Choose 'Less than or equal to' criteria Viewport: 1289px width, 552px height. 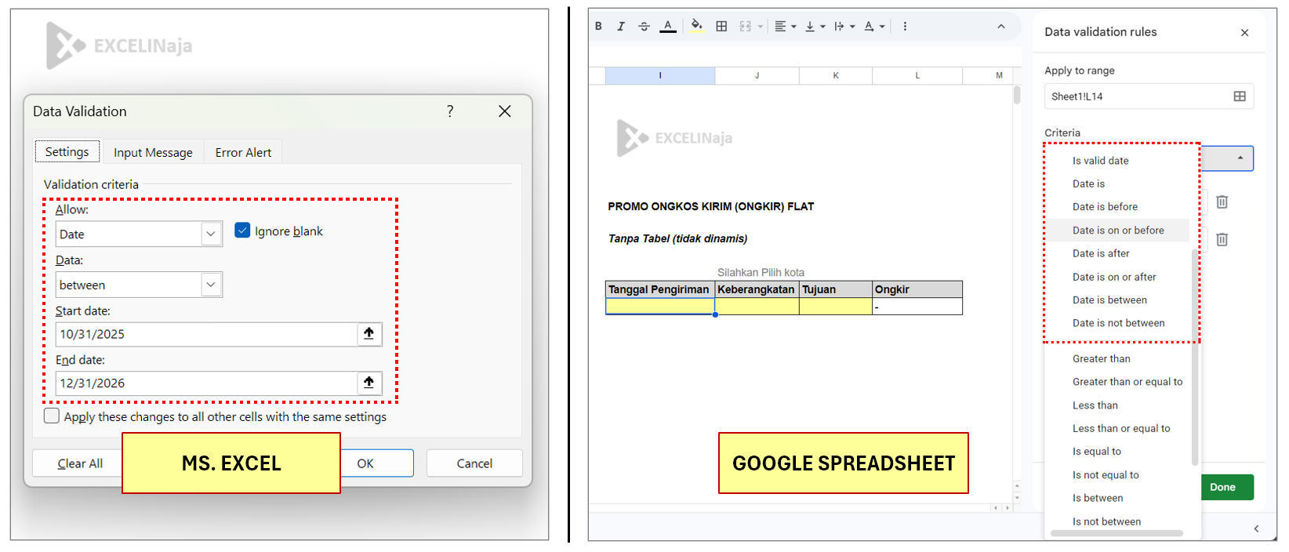[x=1121, y=429]
